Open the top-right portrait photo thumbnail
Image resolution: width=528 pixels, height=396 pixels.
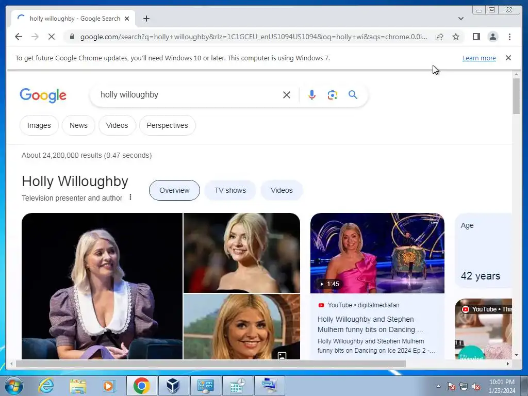[242, 253]
